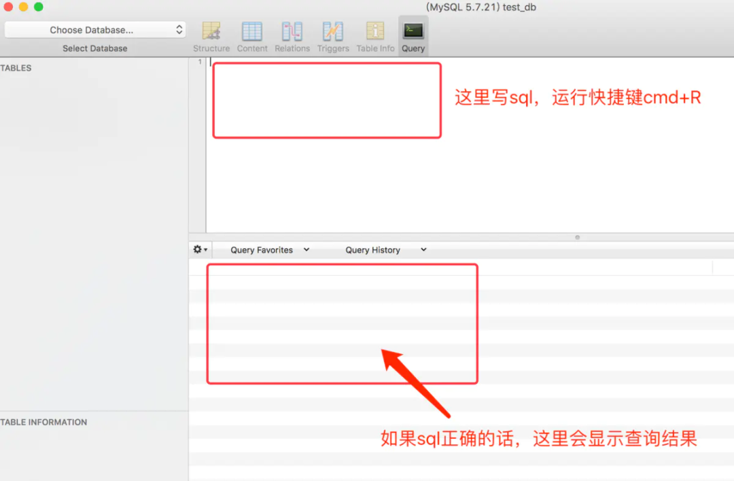
Task: Select the Content toolbar icon
Action: (252, 35)
